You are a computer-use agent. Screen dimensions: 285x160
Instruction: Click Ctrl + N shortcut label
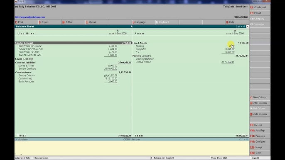click(x=243, y=140)
